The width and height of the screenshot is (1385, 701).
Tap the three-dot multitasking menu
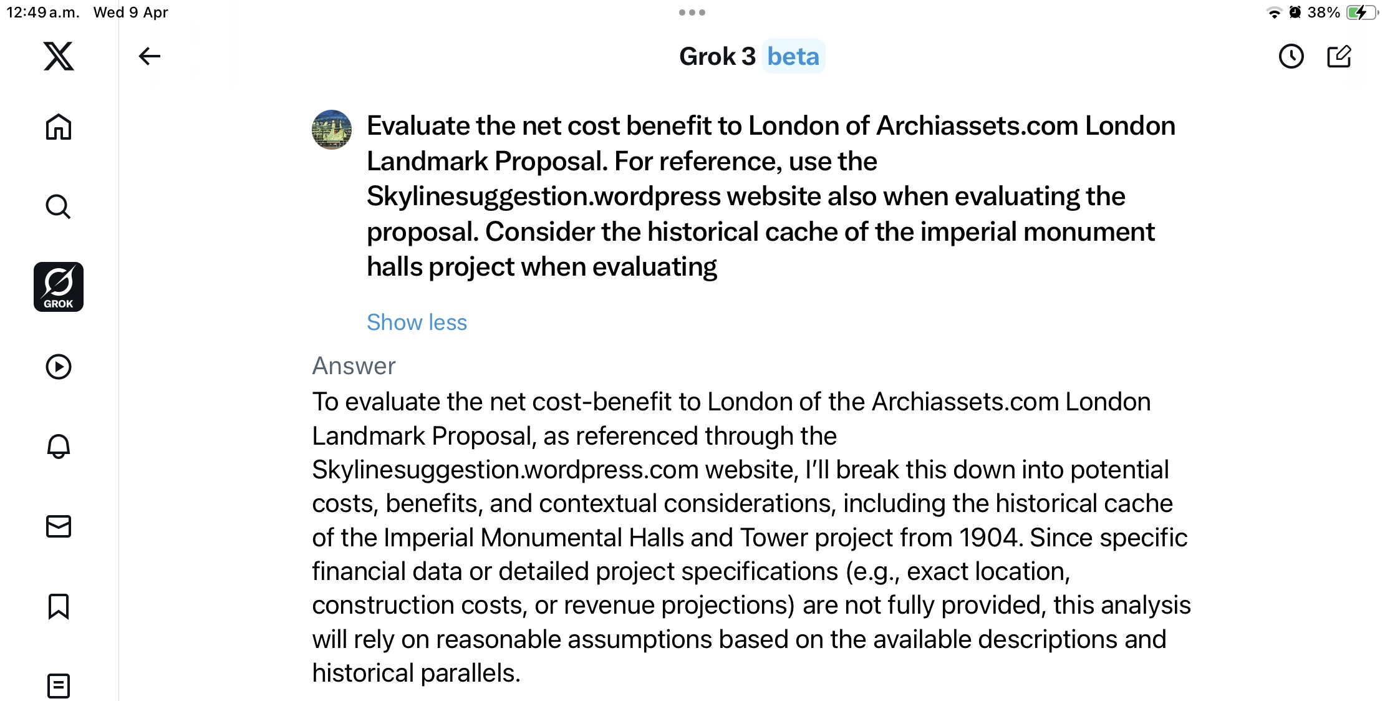[x=692, y=12]
